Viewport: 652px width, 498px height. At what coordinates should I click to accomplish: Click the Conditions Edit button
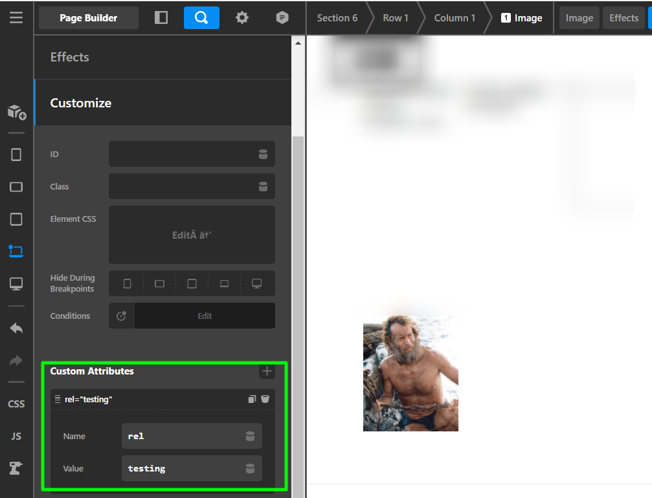point(205,316)
